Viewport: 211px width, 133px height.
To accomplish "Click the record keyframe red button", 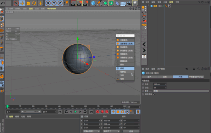I will 98,112.
